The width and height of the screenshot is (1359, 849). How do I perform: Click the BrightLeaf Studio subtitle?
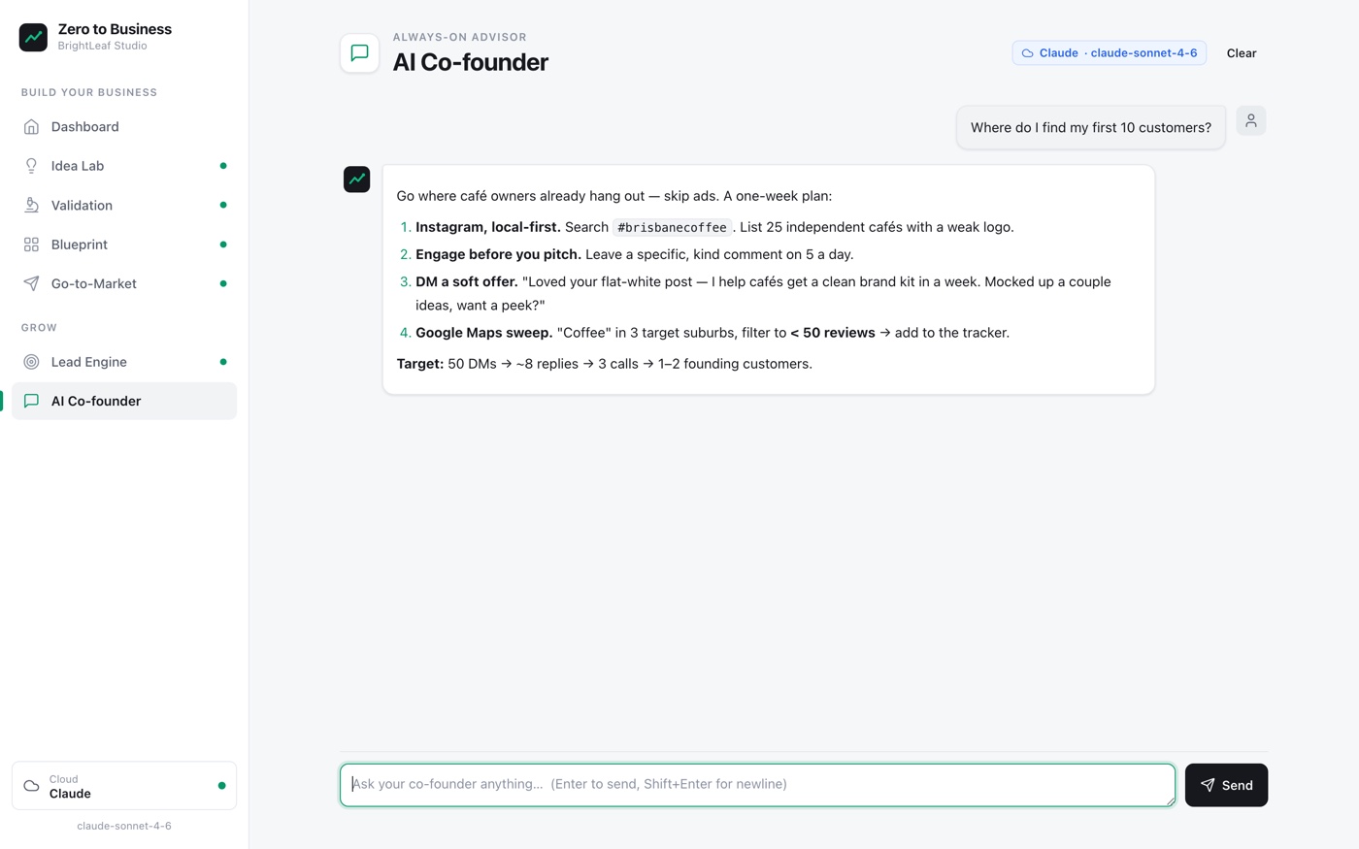pos(102,46)
